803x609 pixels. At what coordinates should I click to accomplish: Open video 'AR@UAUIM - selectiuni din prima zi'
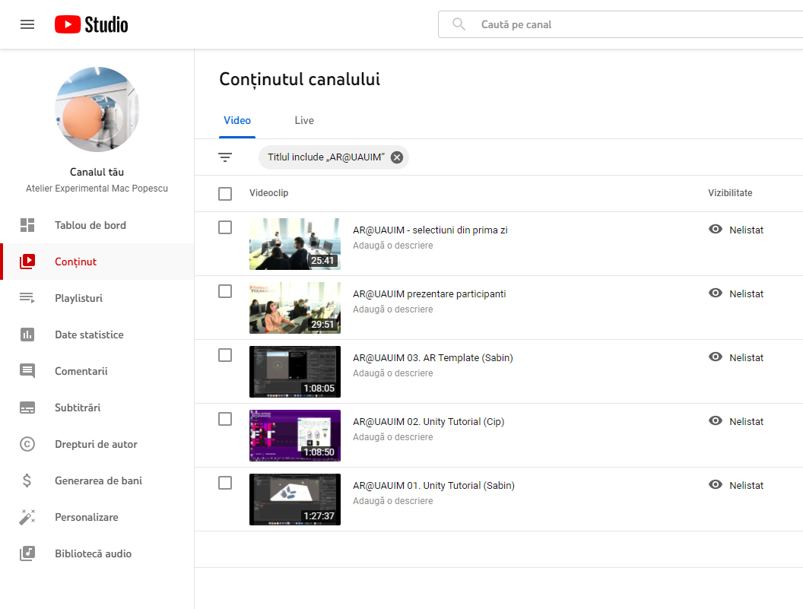pyautogui.click(x=430, y=230)
